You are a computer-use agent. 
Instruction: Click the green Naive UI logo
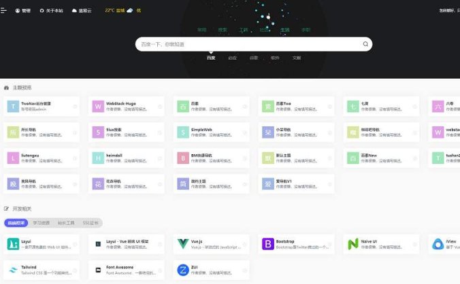click(x=353, y=244)
